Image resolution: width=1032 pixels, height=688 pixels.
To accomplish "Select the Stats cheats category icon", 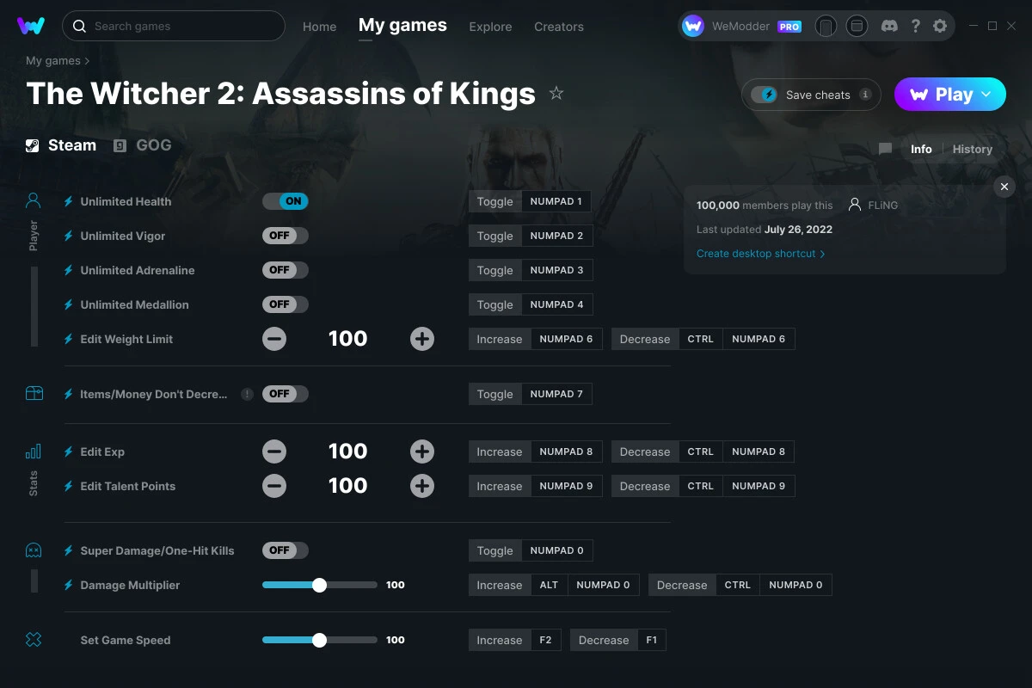I will (33, 451).
